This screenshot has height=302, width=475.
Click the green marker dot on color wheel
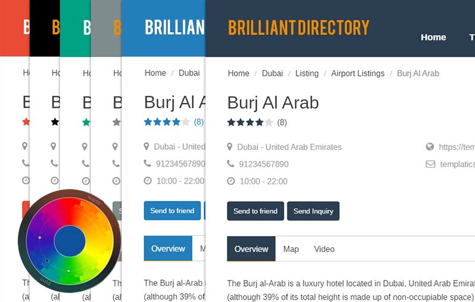tap(68, 270)
